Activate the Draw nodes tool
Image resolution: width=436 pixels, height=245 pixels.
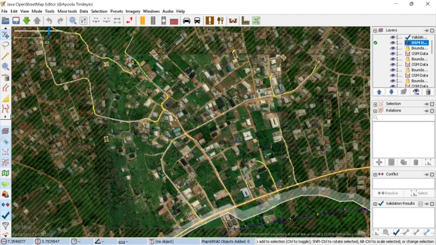pos(5,56)
